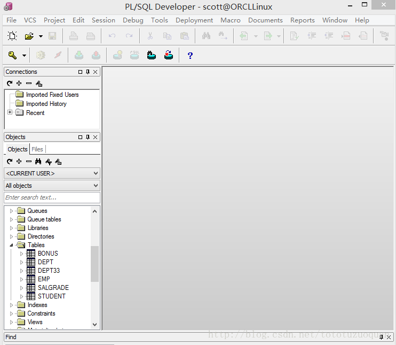Select the Imported History folder

(x=46, y=104)
